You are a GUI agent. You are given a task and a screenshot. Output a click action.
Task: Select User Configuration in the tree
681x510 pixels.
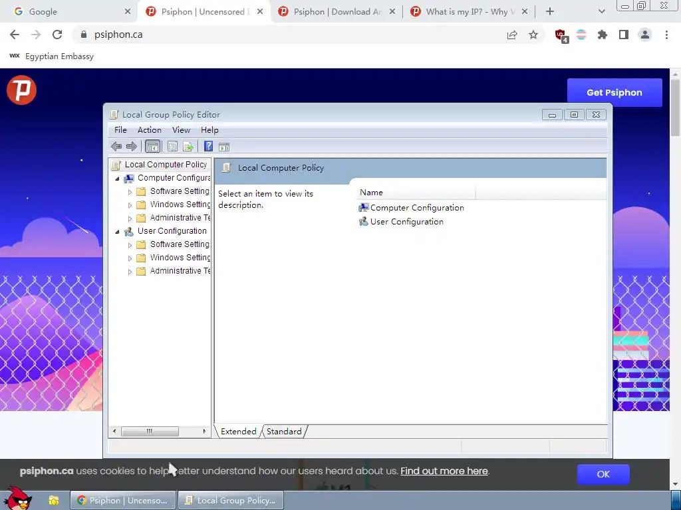166,231
